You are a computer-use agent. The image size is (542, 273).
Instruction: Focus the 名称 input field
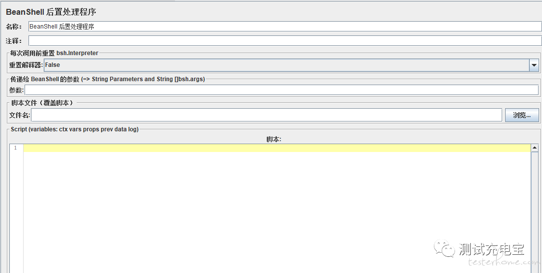(285, 27)
